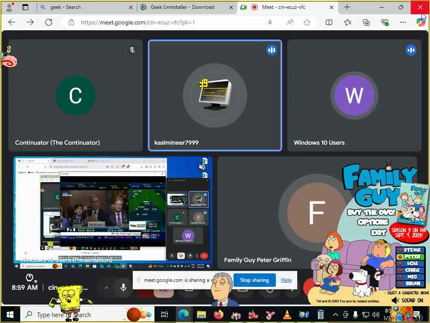430x323 pixels.
Task: Toggle the Meet microphone button
Action: click(123, 288)
